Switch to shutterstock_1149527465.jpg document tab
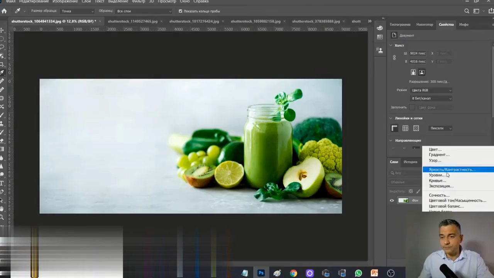494x278 pixels. tap(133, 21)
